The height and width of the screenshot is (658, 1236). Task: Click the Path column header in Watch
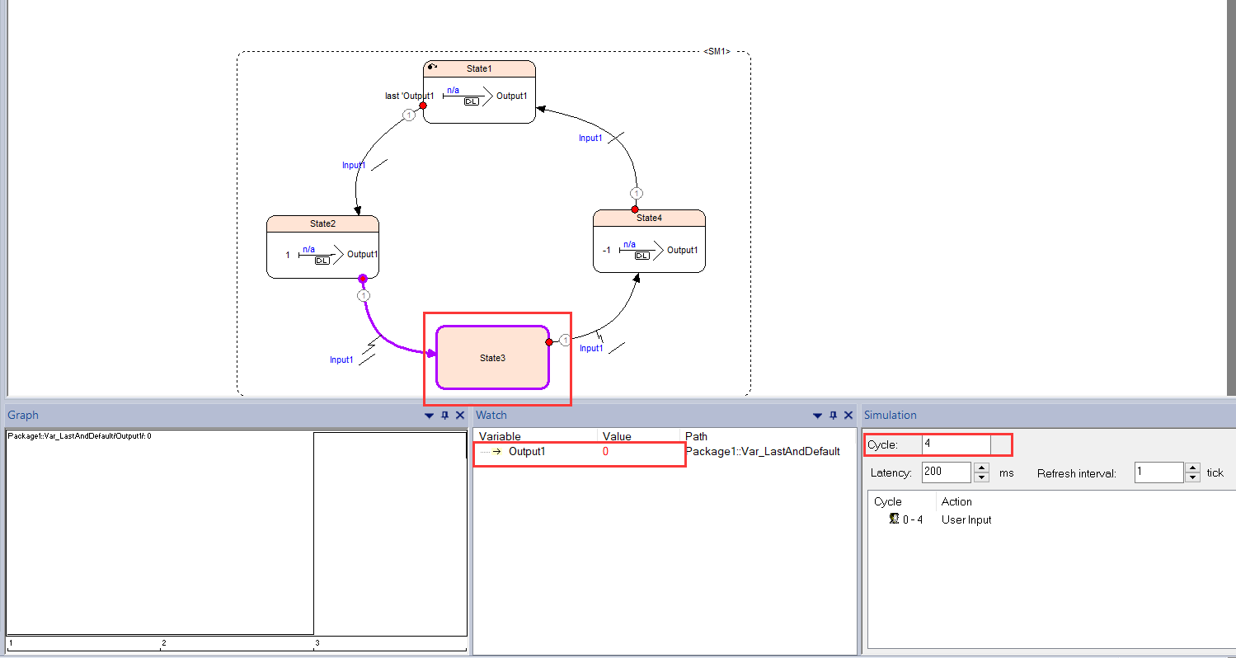[x=697, y=436]
